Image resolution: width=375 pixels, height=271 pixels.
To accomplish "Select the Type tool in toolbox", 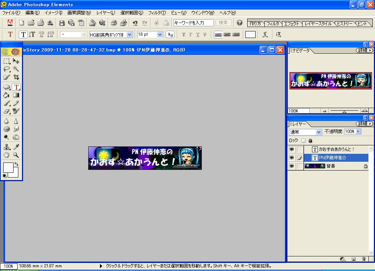I will (16, 87).
